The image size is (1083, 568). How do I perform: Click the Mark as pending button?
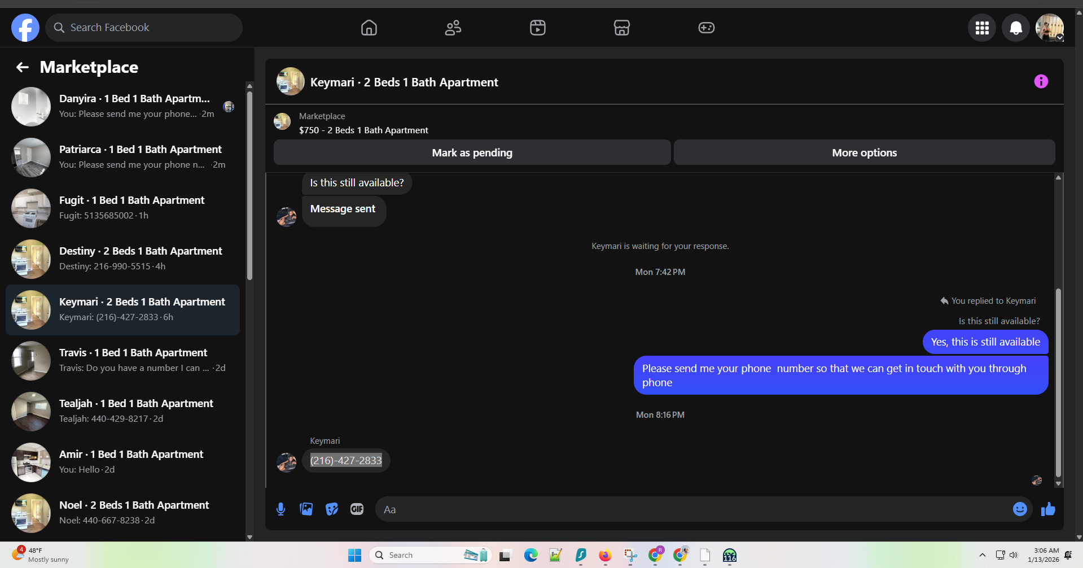coord(472,152)
